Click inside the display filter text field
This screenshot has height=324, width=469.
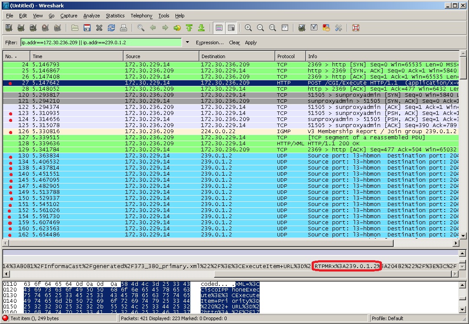tap(101, 43)
